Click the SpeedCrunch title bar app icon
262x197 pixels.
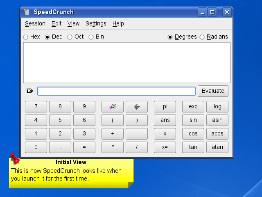[x=26, y=12]
